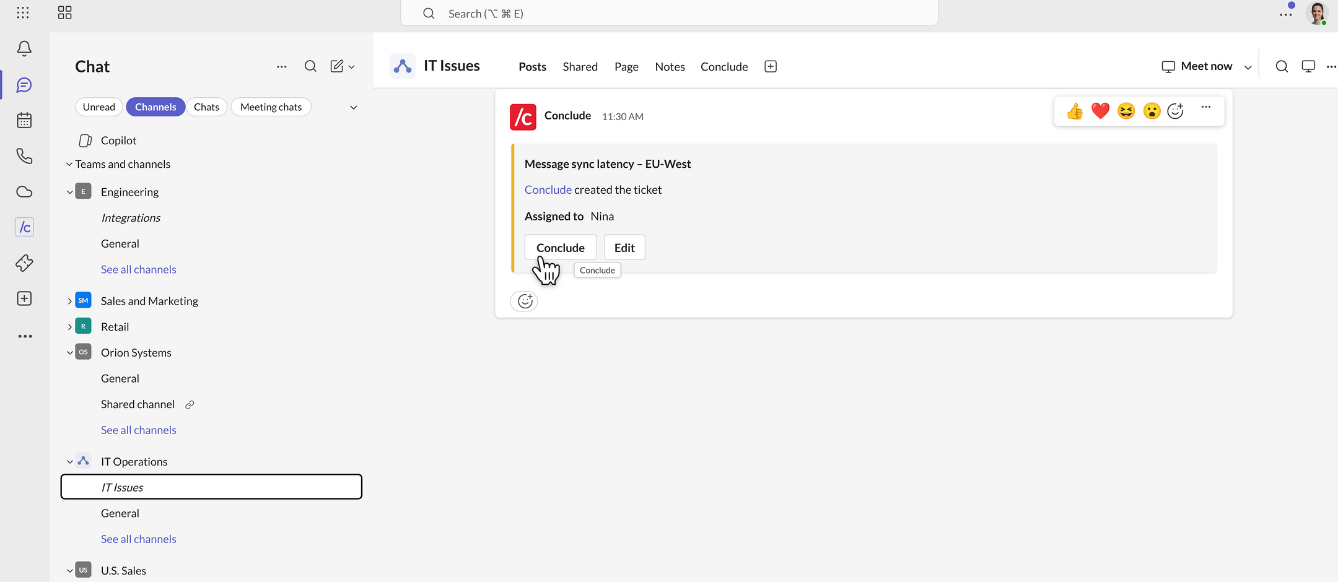Viewport: 1338px width, 582px height.
Task: Click the search icon in Chat pane
Action: (x=310, y=66)
